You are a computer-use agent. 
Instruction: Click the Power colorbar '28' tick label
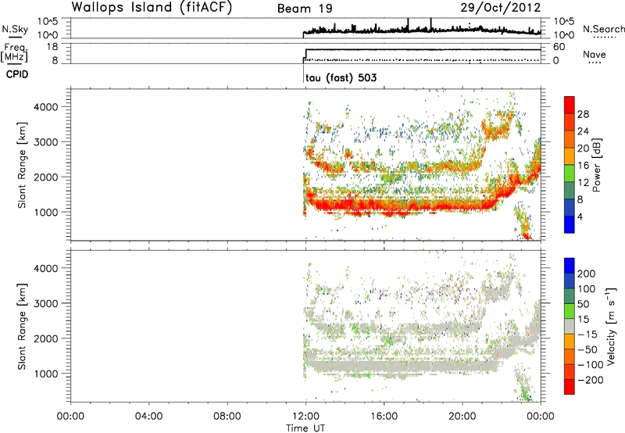pos(583,114)
